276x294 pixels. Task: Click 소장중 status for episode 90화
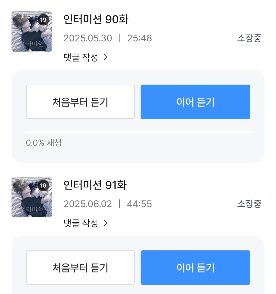tap(249, 38)
